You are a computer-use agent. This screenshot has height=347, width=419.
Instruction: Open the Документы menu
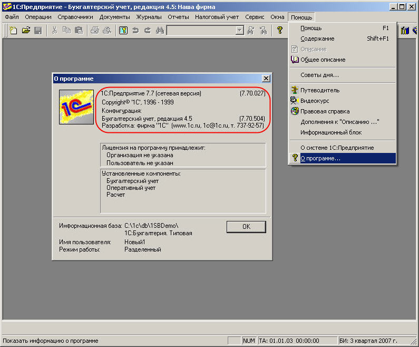(x=115, y=17)
